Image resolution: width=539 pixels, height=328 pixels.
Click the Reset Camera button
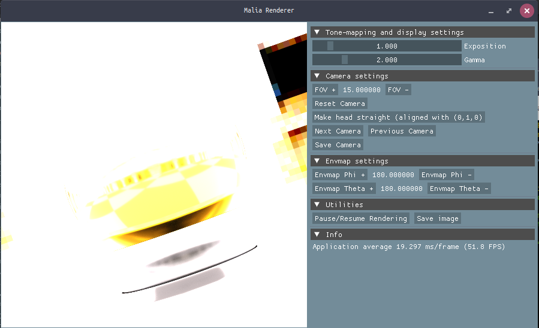pyautogui.click(x=339, y=104)
